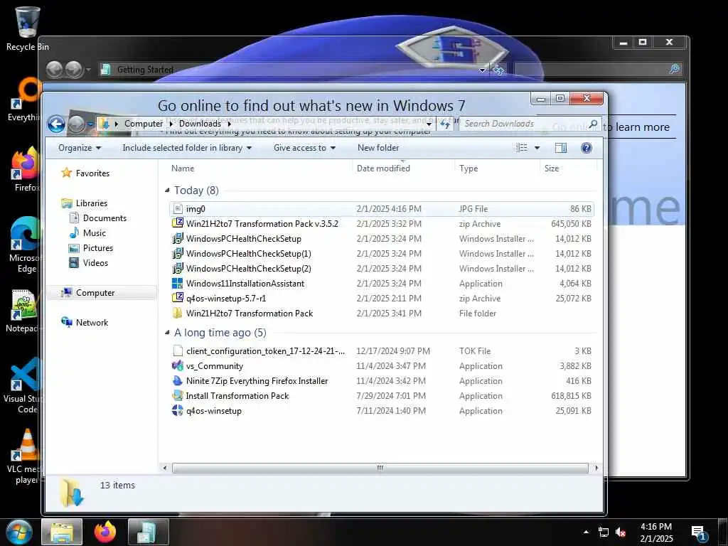Collapse the A long time ago (5) group
This screenshot has width=728, height=546.
tap(167, 333)
